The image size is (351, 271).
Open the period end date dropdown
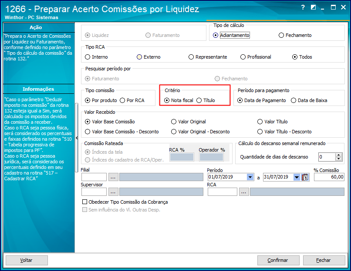pyautogui.click(x=297, y=177)
